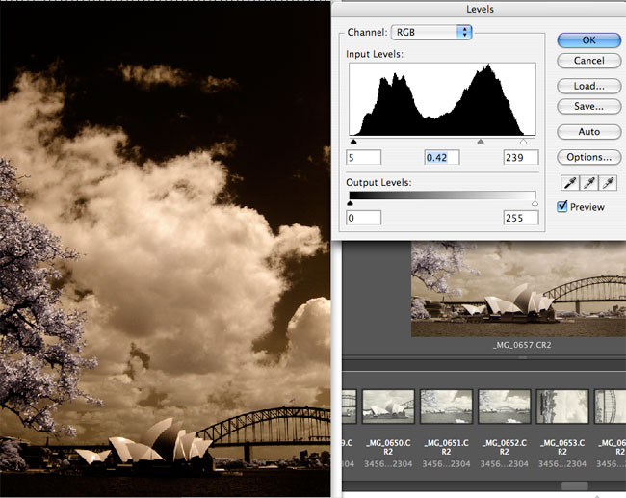This screenshot has height=498, width=626.
Task: Select the _MG_0652.CR2 thumbnail
Action: [x=506, y=408]
